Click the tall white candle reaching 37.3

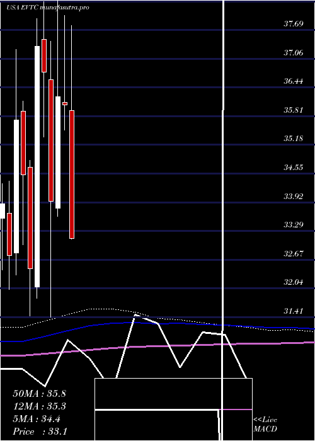tap(37, 166)
